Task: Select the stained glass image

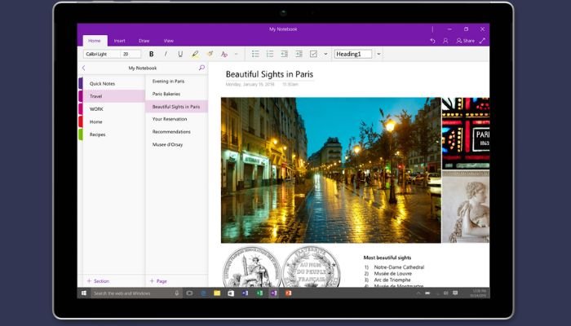Action: (466, 133)
